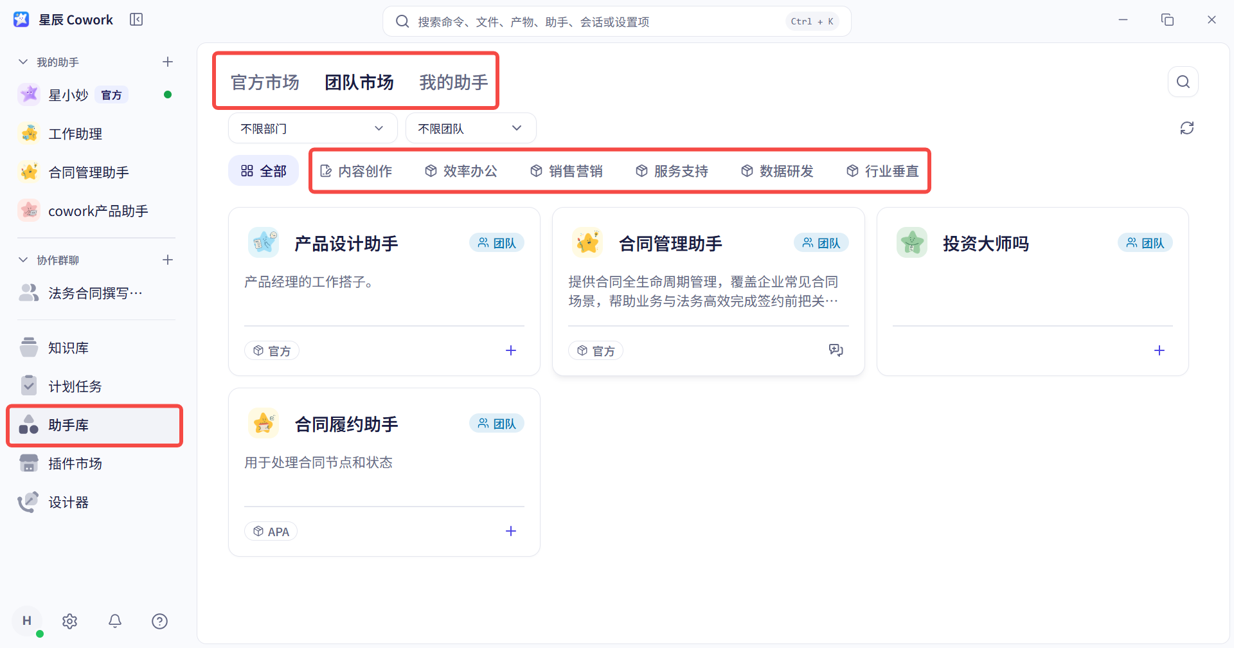Click the user avatar H
1234x648 pixels.
[27, 621]
